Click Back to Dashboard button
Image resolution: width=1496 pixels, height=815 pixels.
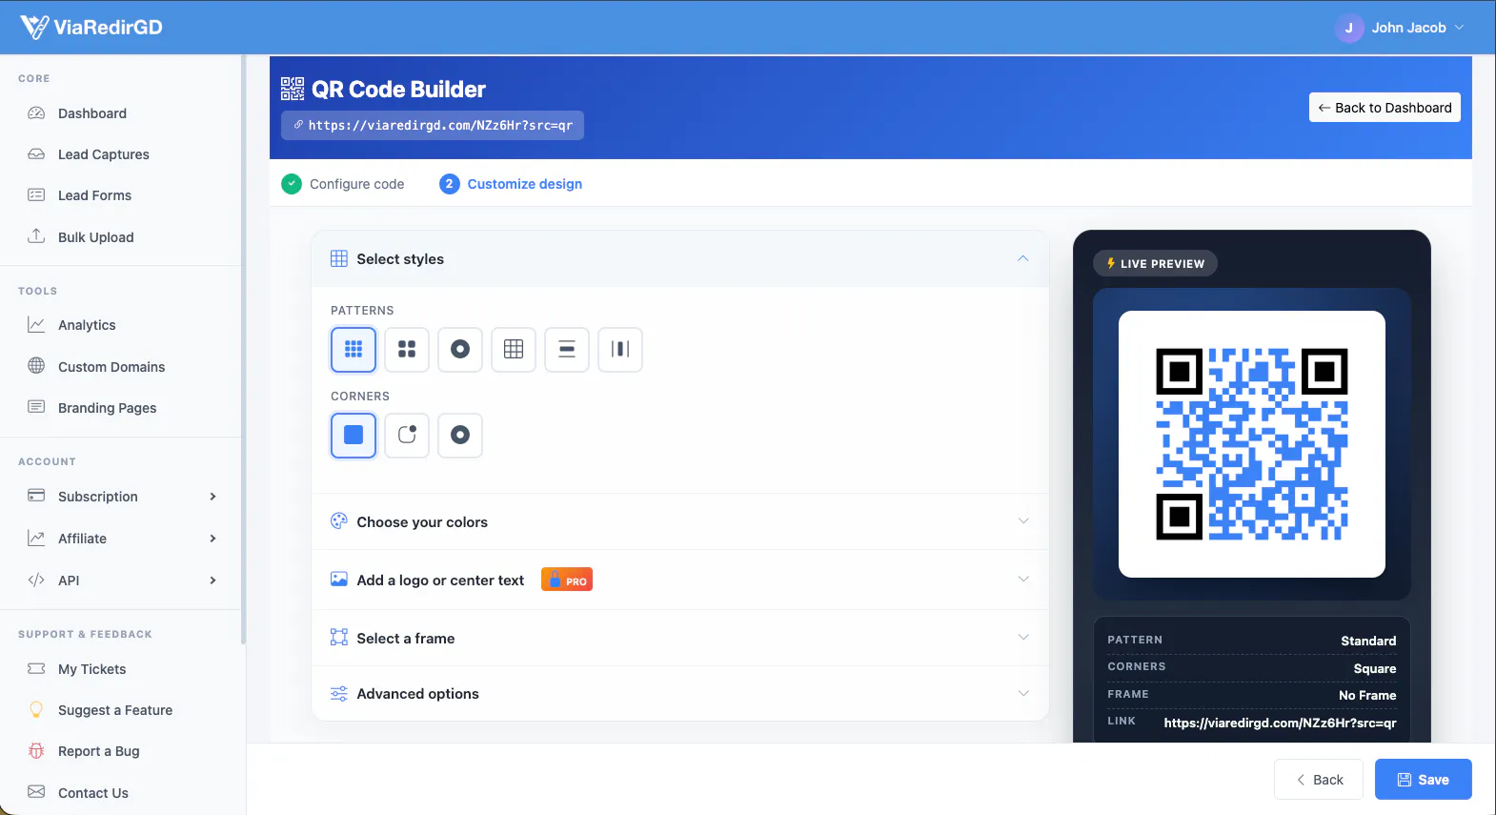coord(1385,108)
